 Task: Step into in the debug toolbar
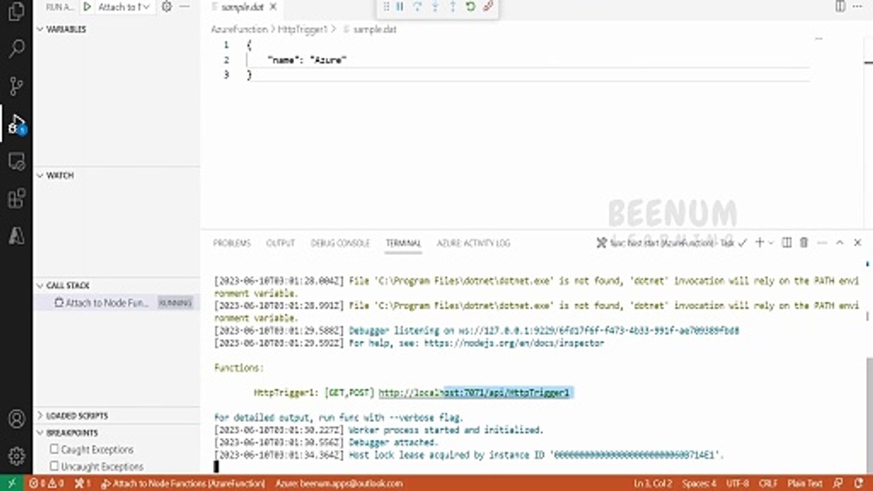pyautogui.click(x=435, y=7)
